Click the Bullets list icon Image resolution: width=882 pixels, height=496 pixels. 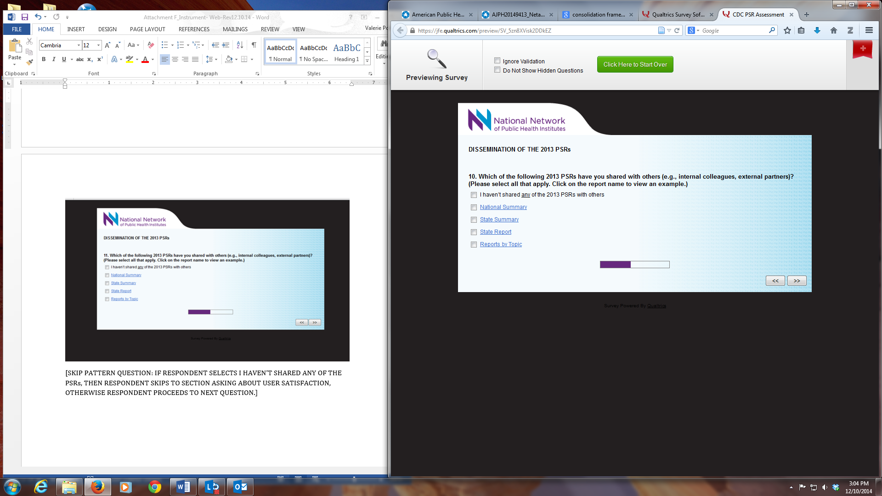pyautogui.click(x=164, y=45)
